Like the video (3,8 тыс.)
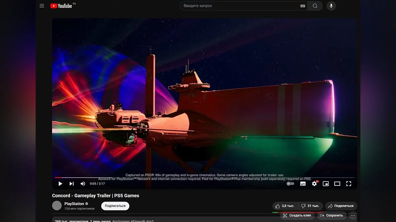The image size is (396, 222). click(x=284, y=206)
